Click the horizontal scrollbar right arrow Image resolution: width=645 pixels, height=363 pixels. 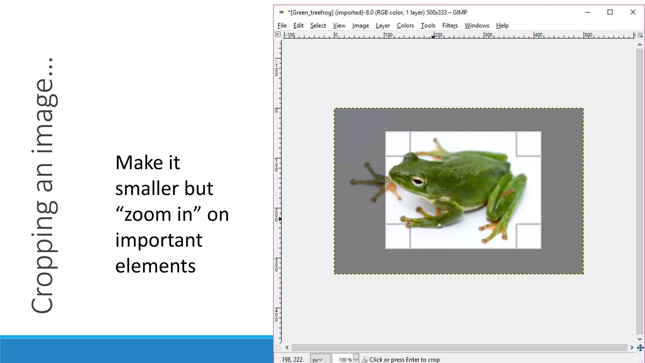pyautogui.click(x=632, y=348)
